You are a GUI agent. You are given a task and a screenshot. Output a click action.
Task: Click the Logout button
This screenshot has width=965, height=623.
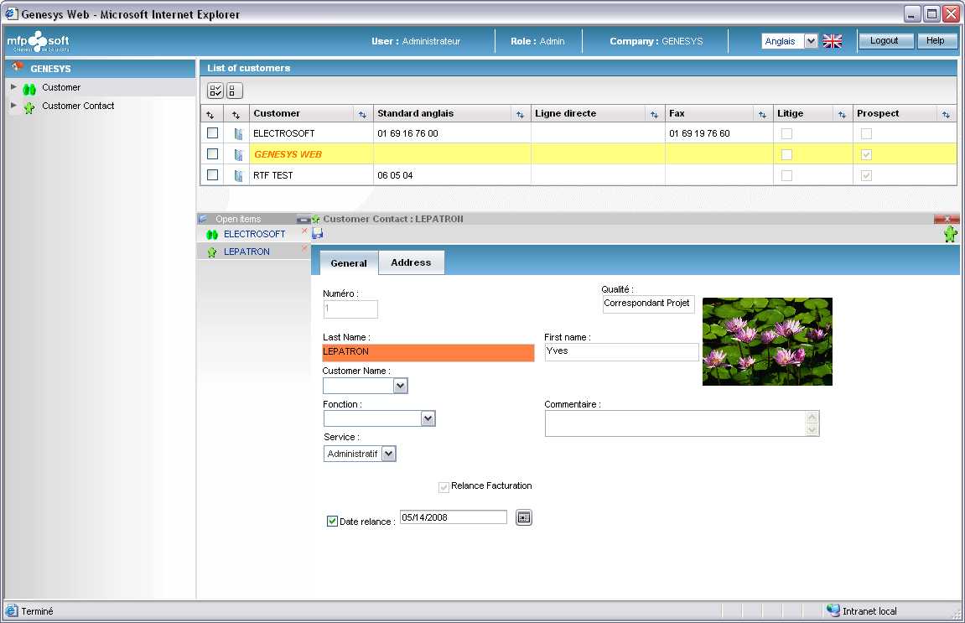(885, 40)
